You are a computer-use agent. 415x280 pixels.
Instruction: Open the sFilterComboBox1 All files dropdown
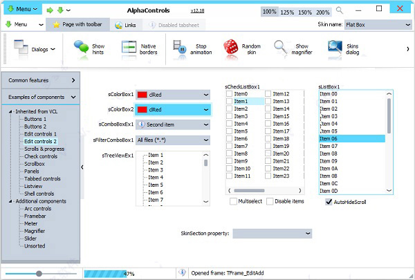(173, 140)
